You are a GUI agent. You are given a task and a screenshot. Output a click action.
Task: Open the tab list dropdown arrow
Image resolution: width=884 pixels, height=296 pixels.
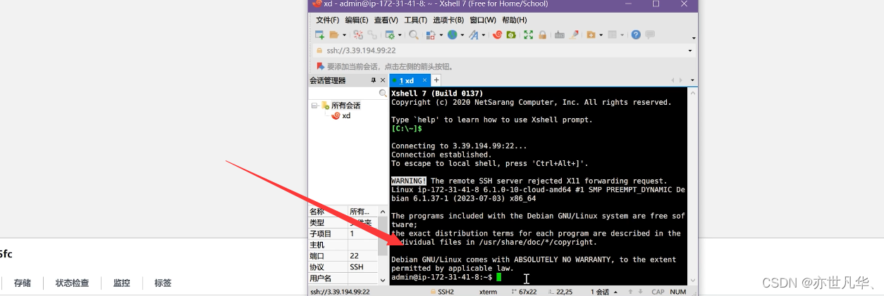(692, 81)
